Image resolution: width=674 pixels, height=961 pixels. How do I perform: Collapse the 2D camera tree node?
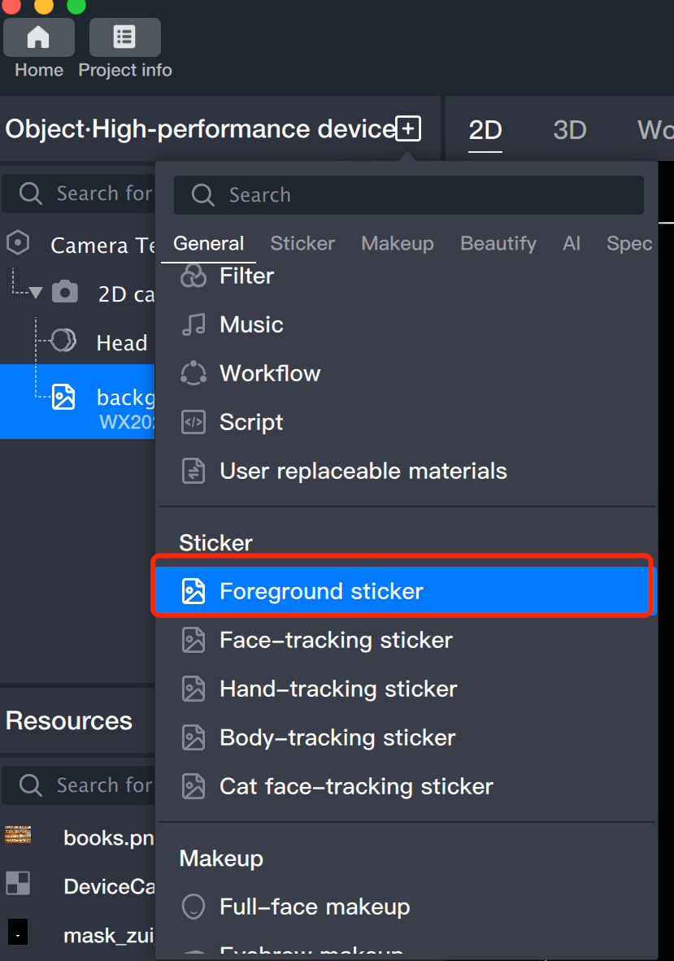coord(36,294)
